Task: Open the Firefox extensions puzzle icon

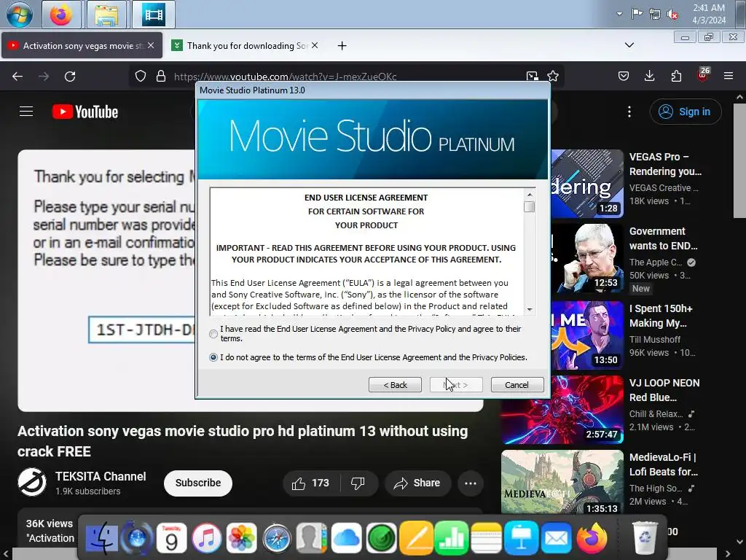Action: click(x=676, y=76)
